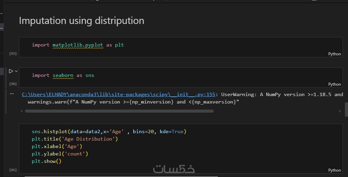
Task: Open language picker for histplot cell
Action: tap(334, 170)
